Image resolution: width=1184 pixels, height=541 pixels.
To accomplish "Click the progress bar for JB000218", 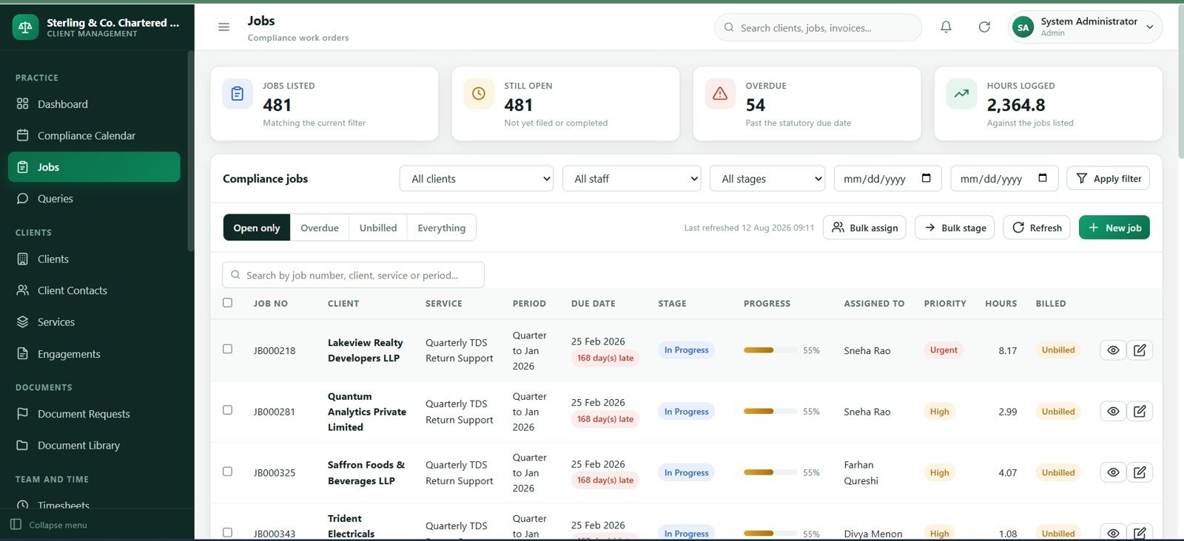I will coord(770,350).
